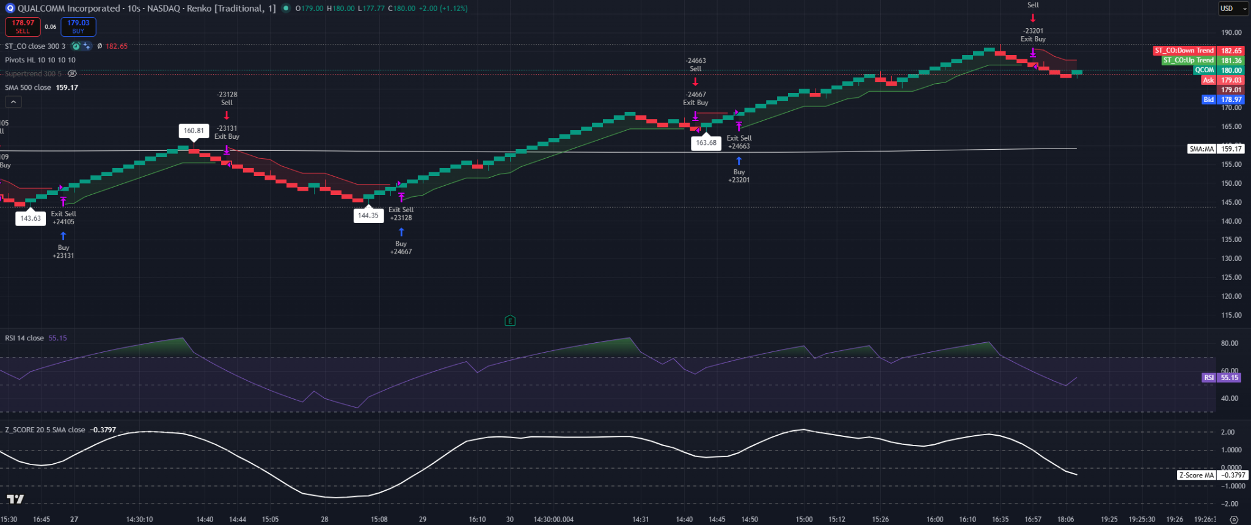
Task: Click magenta Exit Buy -24667 marker
Action: 695,116
